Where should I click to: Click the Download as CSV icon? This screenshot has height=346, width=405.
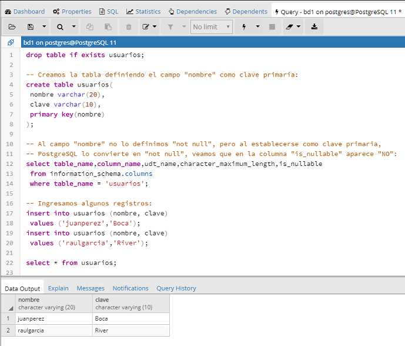[314, 26]
